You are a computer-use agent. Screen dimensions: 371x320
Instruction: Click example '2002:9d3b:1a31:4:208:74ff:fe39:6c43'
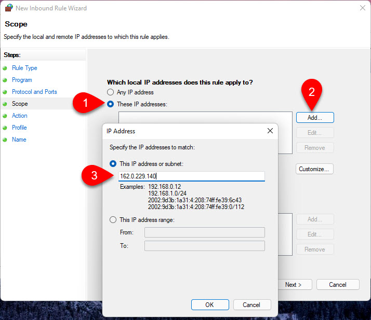tap(195, 200)
